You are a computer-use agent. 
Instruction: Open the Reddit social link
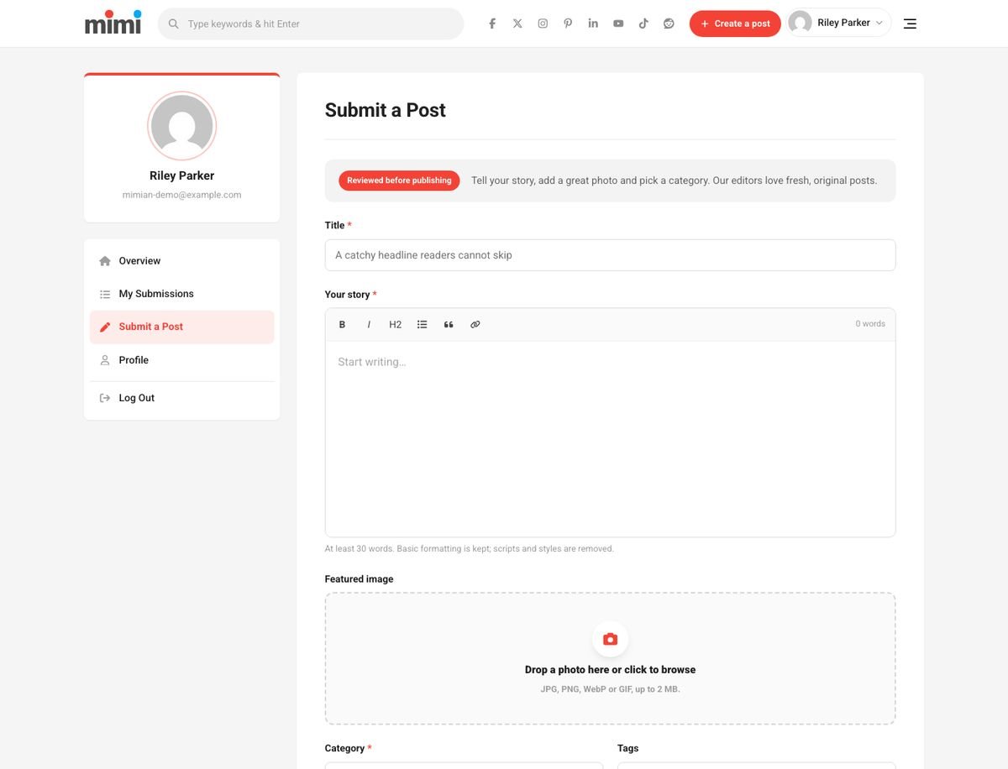[x=669, y=24]
